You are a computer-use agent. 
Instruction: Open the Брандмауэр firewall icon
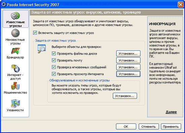coord(15,51)
